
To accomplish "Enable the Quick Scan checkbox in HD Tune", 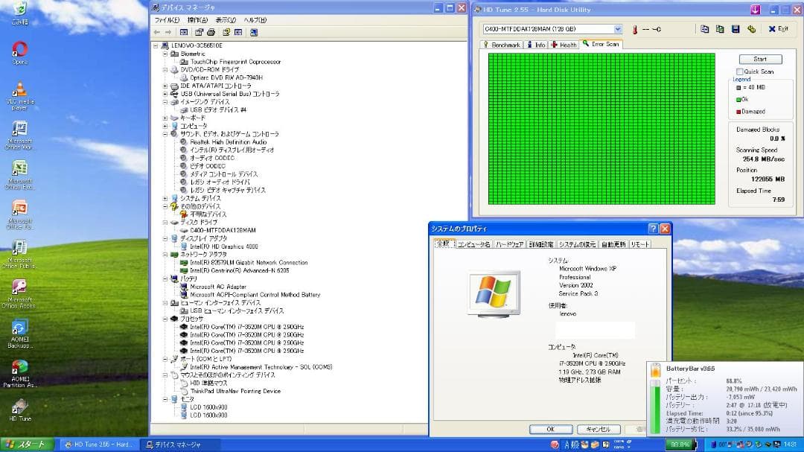I will (x=739, y=71).
